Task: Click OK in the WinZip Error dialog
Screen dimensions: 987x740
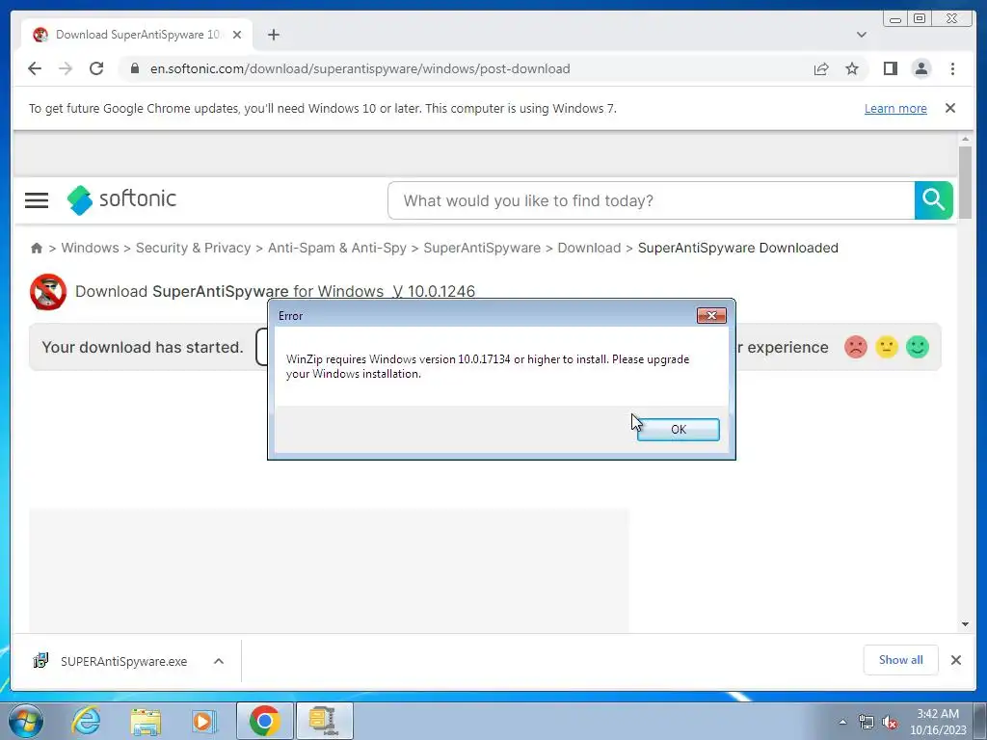Action: tap(678, 429)
